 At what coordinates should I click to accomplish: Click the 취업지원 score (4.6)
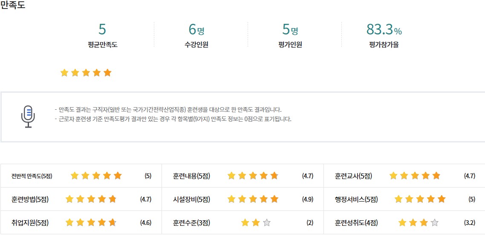[145, 222]
